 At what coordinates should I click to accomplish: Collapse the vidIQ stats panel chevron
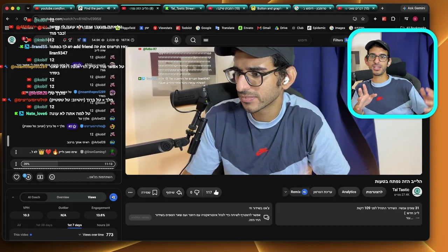(13, 197)
